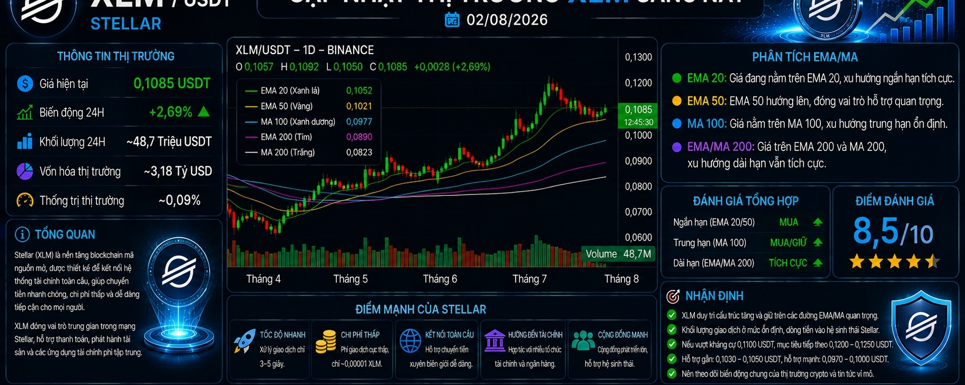Image resolution: width=965 pixels, height=385 pixels.
Task: Click the green up triangle after +2,69%
Action: tap(203, 112)
